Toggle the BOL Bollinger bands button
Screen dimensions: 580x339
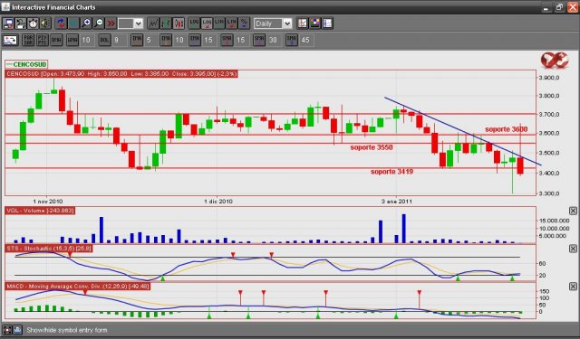coord(104,40)
